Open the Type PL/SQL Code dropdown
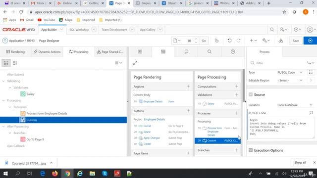This screenshot has height=178, width=317. tap(290, 72)
